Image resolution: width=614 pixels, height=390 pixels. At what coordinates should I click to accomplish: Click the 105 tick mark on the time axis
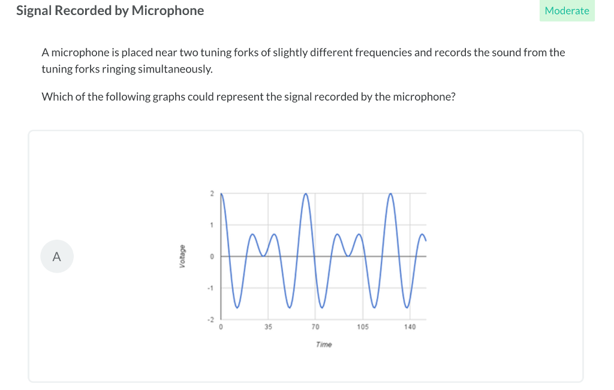click(x=363, y=326)
